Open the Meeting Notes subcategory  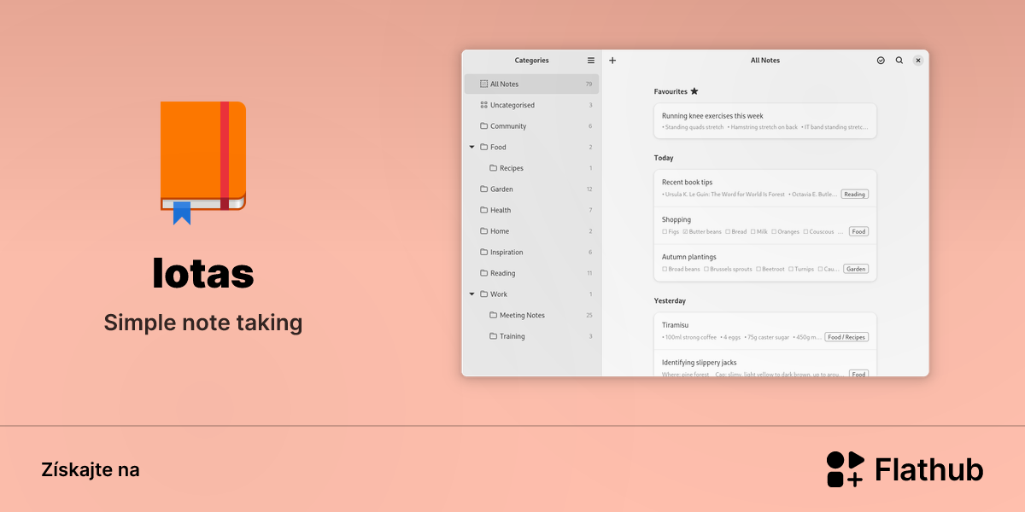click(531, 315)
